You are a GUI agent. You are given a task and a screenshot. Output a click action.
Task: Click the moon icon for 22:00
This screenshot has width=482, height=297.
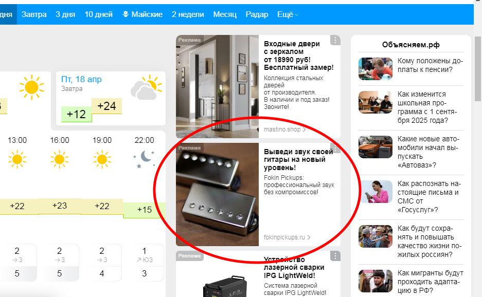(x=144, y=159)
